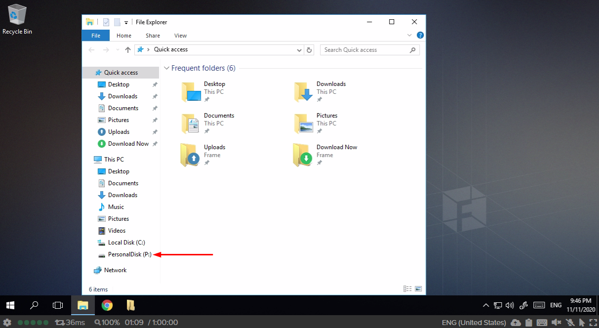The width and height of the screenshot is (599, 328).
Task: Click the Search Quick access field
Action: [365, 50]
